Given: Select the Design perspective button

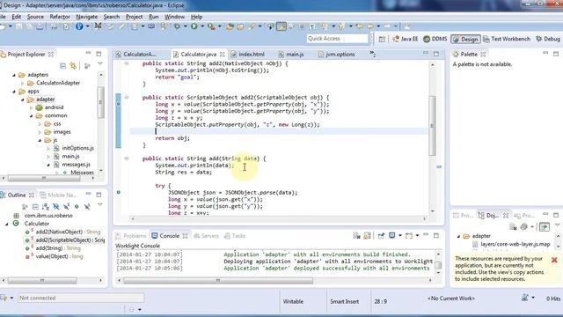Looking at the screenshot, I should [x=465, y=39].
